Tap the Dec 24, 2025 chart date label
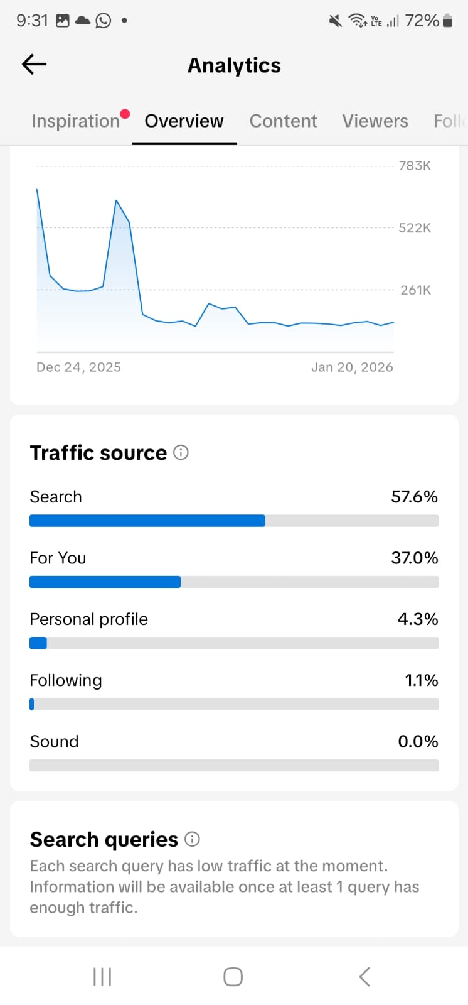The image size is (468, 1005). click(x=78, y=367)
